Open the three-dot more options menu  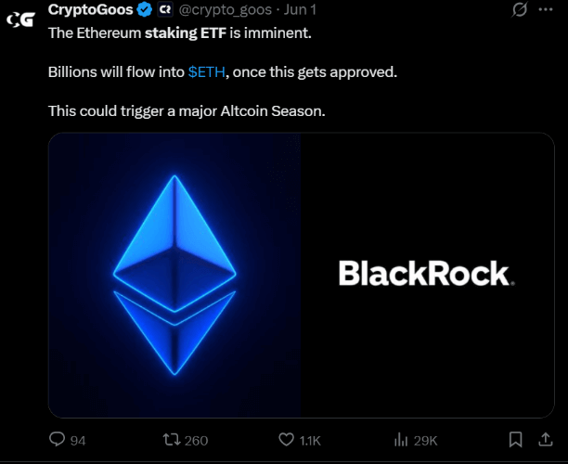[547, 10]
